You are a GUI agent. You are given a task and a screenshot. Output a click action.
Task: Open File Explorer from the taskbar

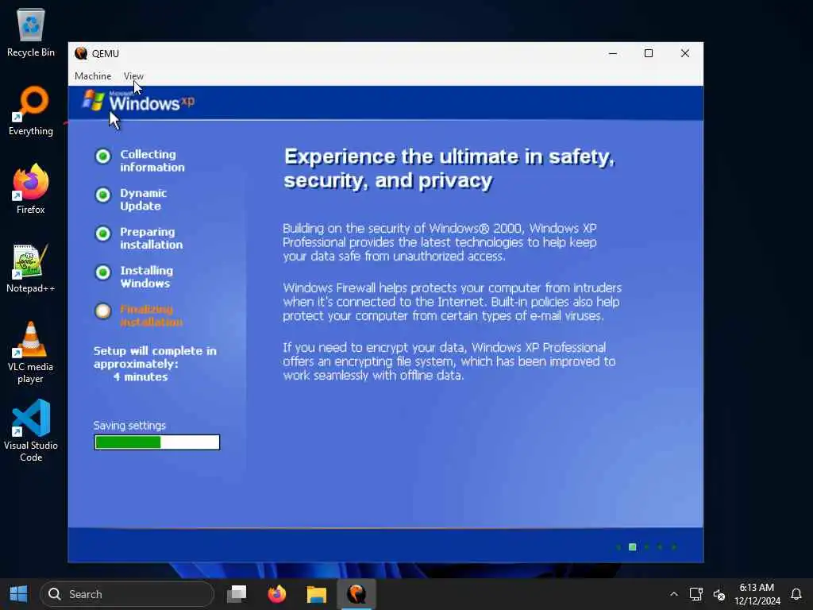point(316,594)
